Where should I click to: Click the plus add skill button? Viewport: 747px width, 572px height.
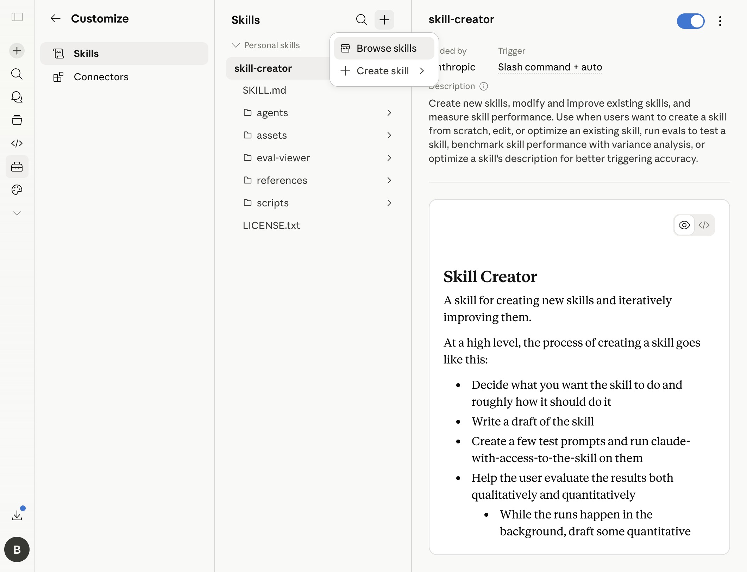pyautogui.click(x=384, y=20)
